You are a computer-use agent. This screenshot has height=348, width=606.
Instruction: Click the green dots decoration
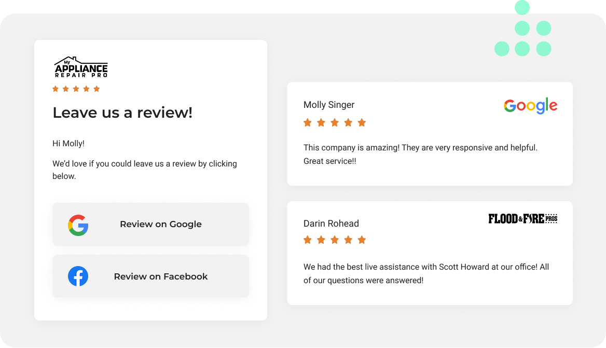522,38
